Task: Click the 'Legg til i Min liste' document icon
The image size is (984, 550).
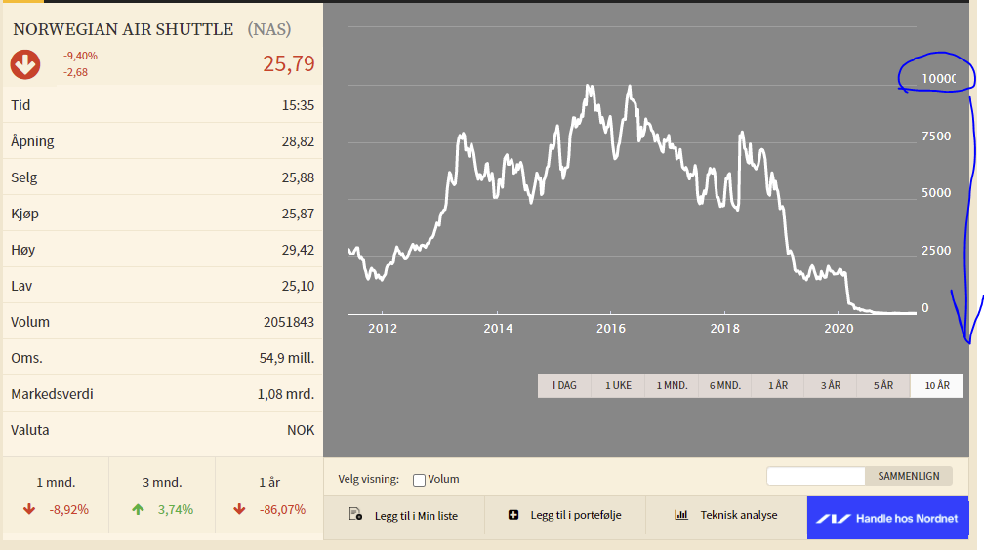Action: pyautogui.click(x=355, y=514)
